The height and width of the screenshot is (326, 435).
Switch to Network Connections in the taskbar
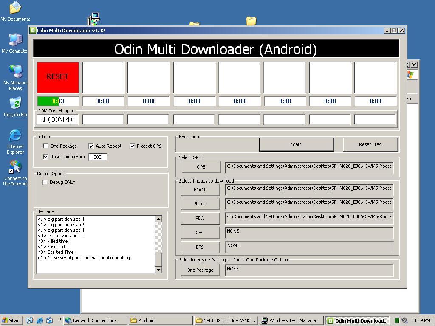(95, 320)
